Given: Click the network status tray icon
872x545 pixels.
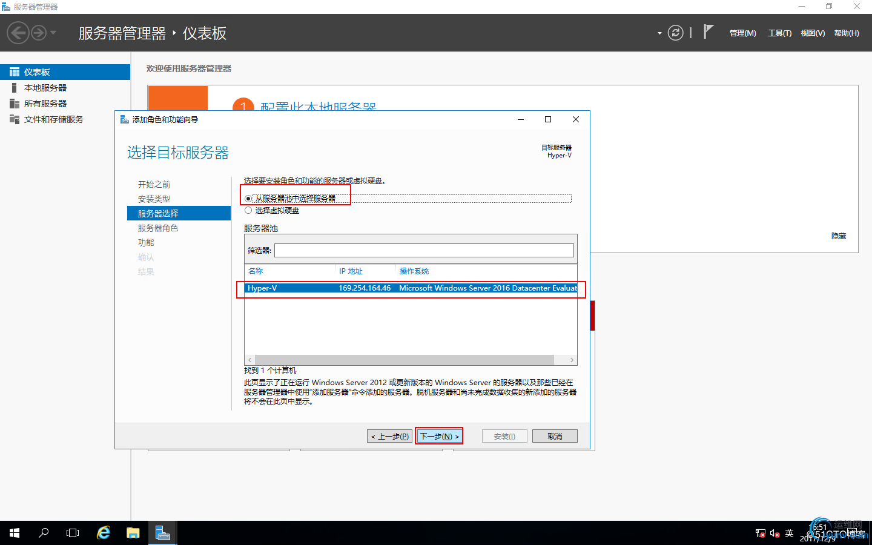Looking at the screenshot, I should [x=761, y=533].
